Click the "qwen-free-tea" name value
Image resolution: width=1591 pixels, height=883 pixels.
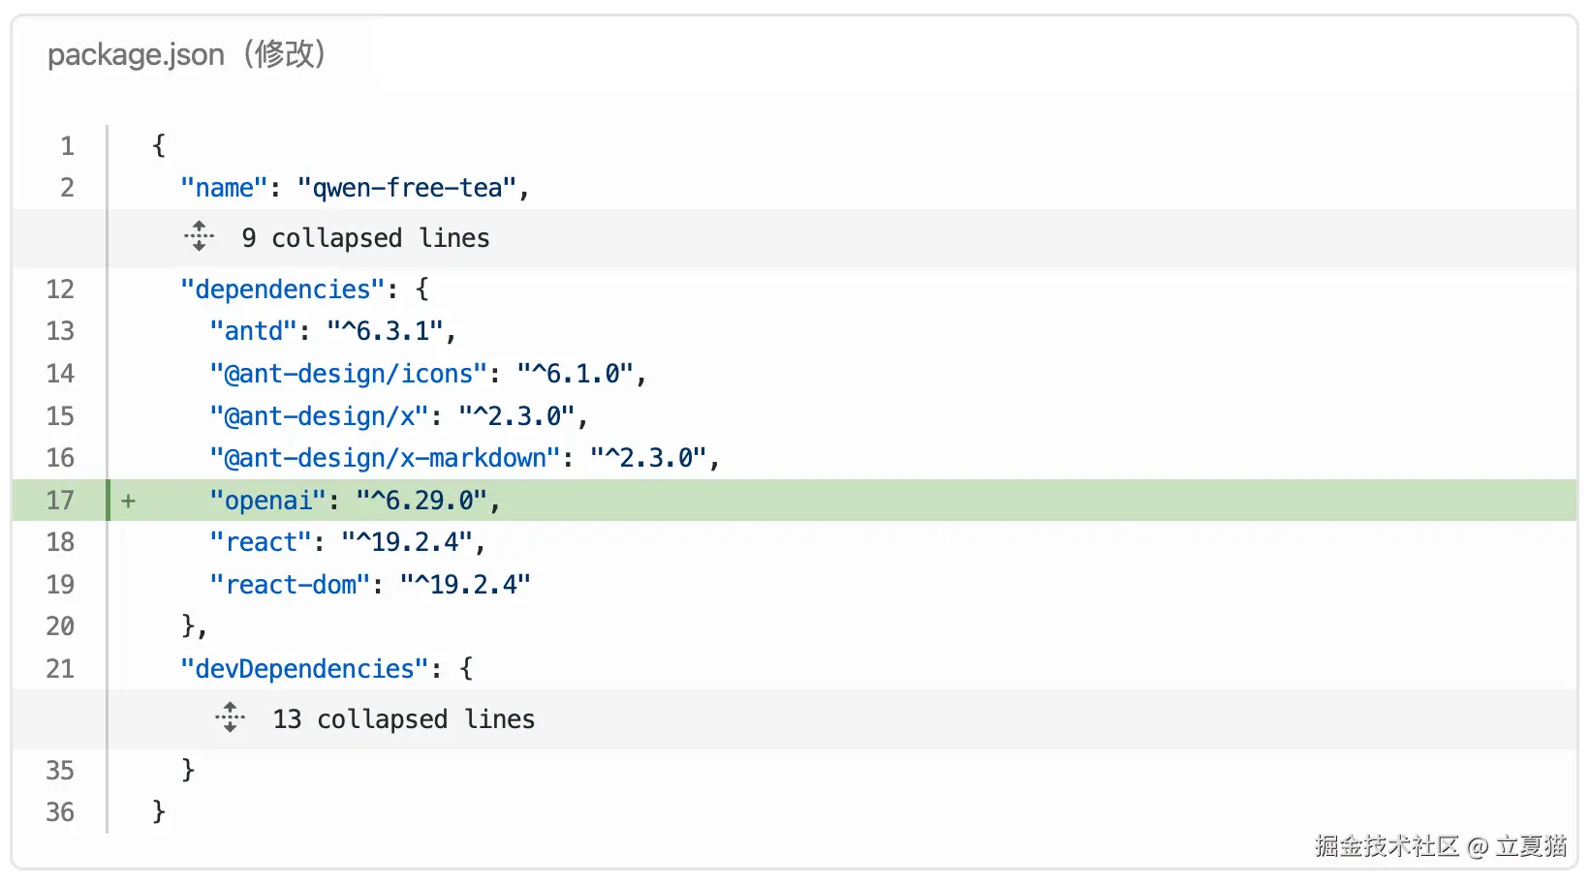coord(407,188)
